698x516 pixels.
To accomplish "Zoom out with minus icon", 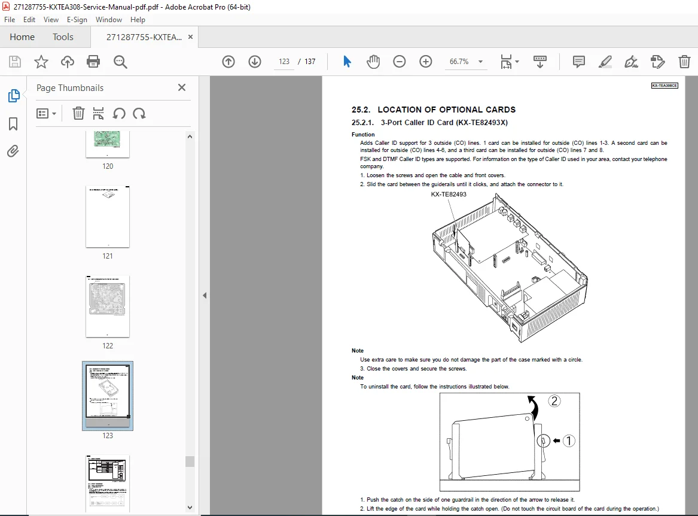I will click(x=400, y=62).
